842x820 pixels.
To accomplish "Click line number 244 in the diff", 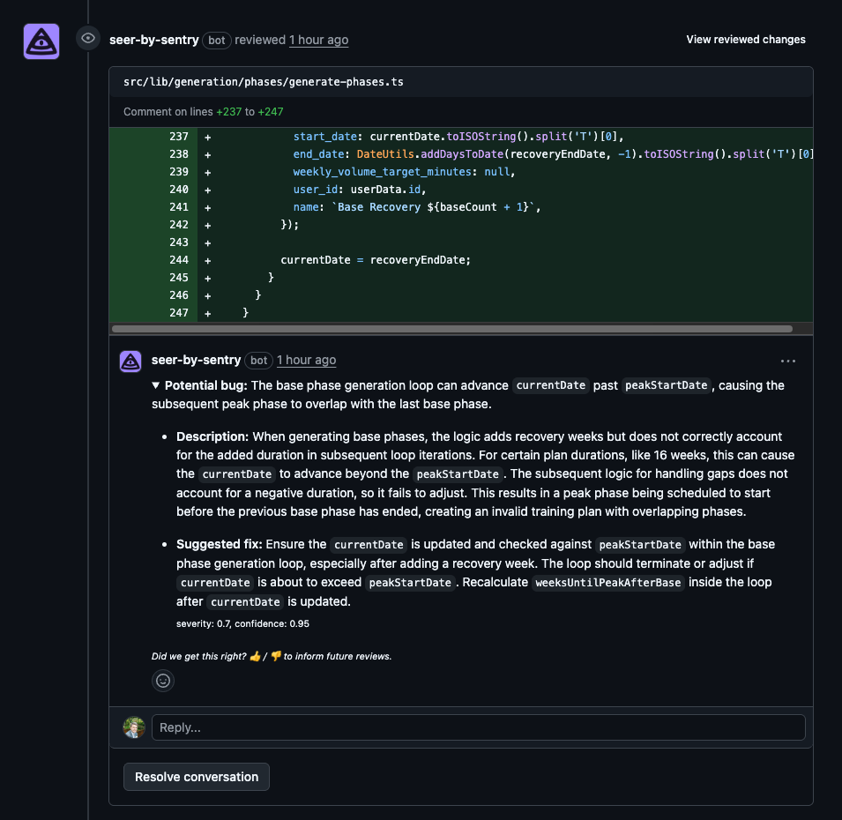I will (x=179, y=259).
